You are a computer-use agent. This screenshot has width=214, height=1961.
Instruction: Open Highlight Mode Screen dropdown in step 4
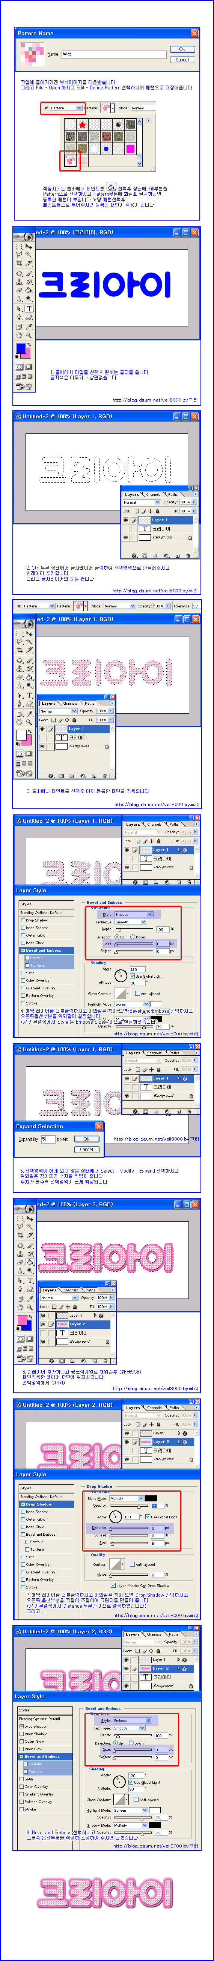(x=132, y=1004)
